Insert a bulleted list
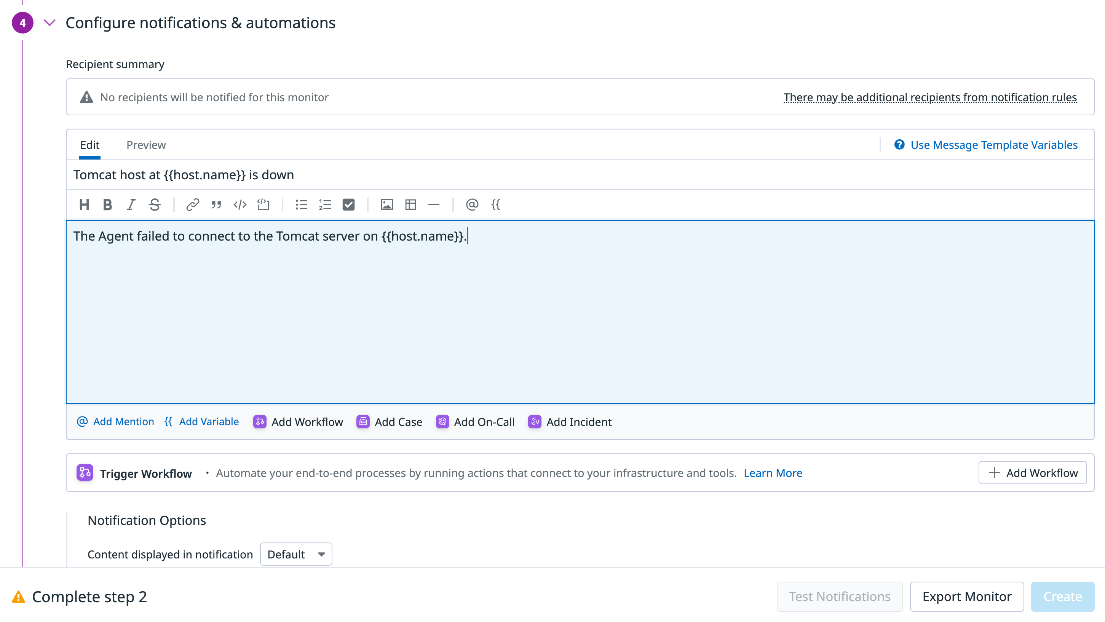This screenshot has height=622, width=1105. [x=302, y=205]
